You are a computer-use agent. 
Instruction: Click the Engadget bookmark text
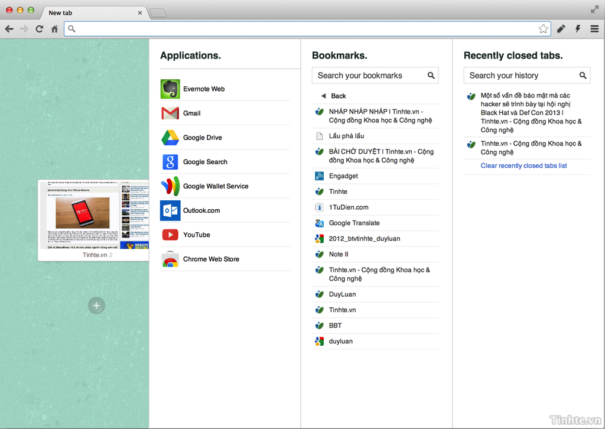pos(343,176)
